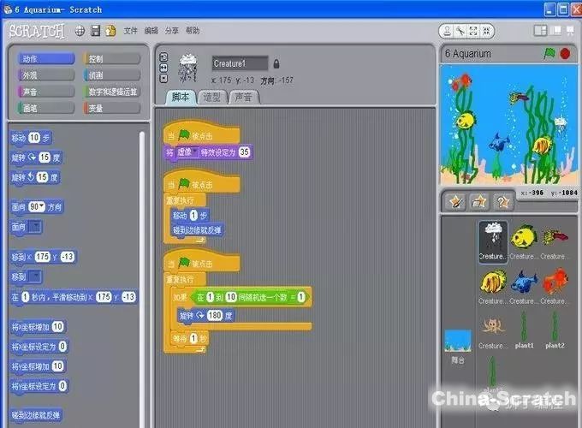Open the 文件 menu
Screen dimensions: 582x428
(130, 31)
